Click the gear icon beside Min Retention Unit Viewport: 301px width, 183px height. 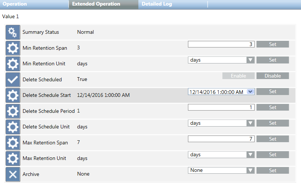coord(13,64)
